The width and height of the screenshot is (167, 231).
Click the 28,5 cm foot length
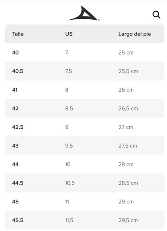point(128,183)
